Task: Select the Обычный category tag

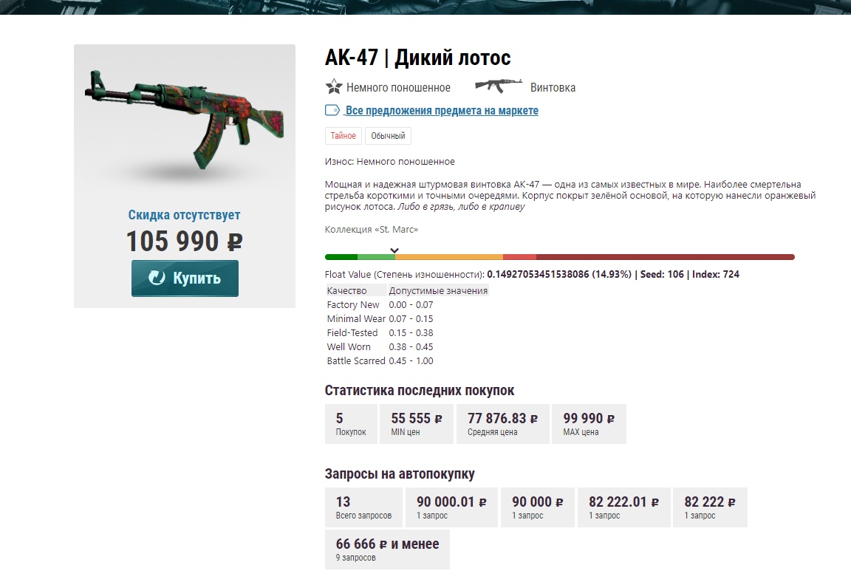Action: point(388,136)
